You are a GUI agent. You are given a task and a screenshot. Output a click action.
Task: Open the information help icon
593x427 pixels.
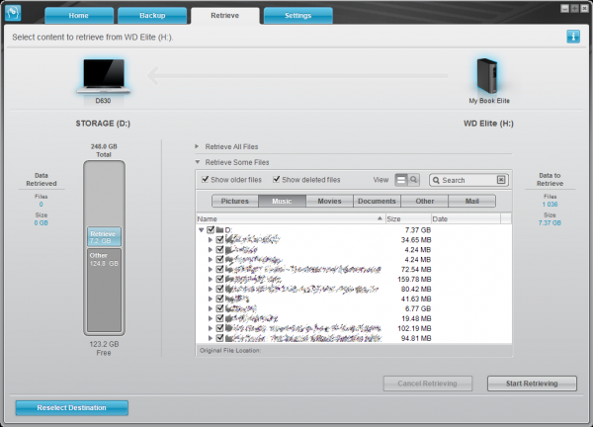point(573,37)
